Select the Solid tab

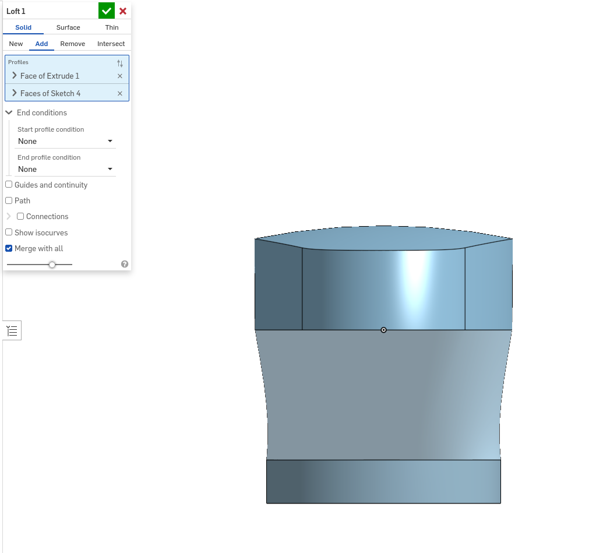tap(23, 27)
